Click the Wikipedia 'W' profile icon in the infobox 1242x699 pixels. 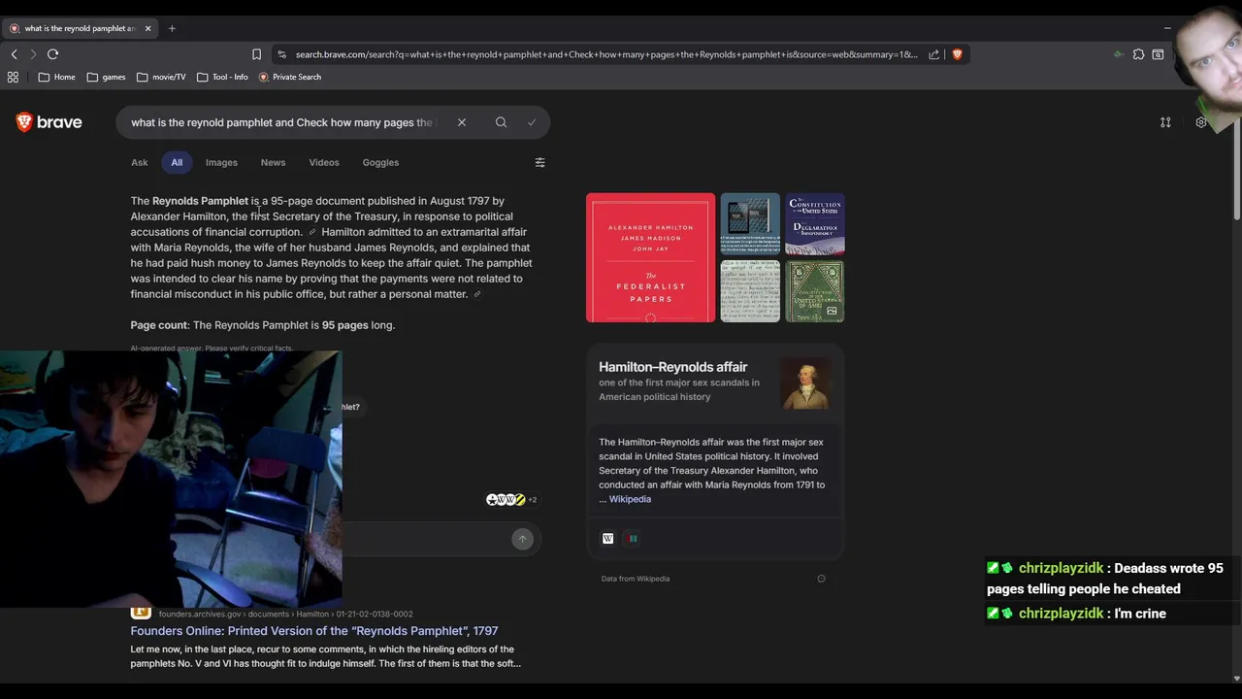tap(608, 539)
